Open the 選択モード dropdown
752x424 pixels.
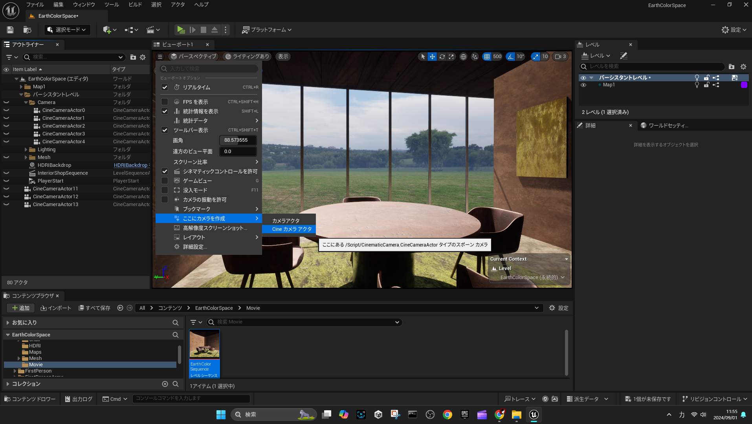67,30
